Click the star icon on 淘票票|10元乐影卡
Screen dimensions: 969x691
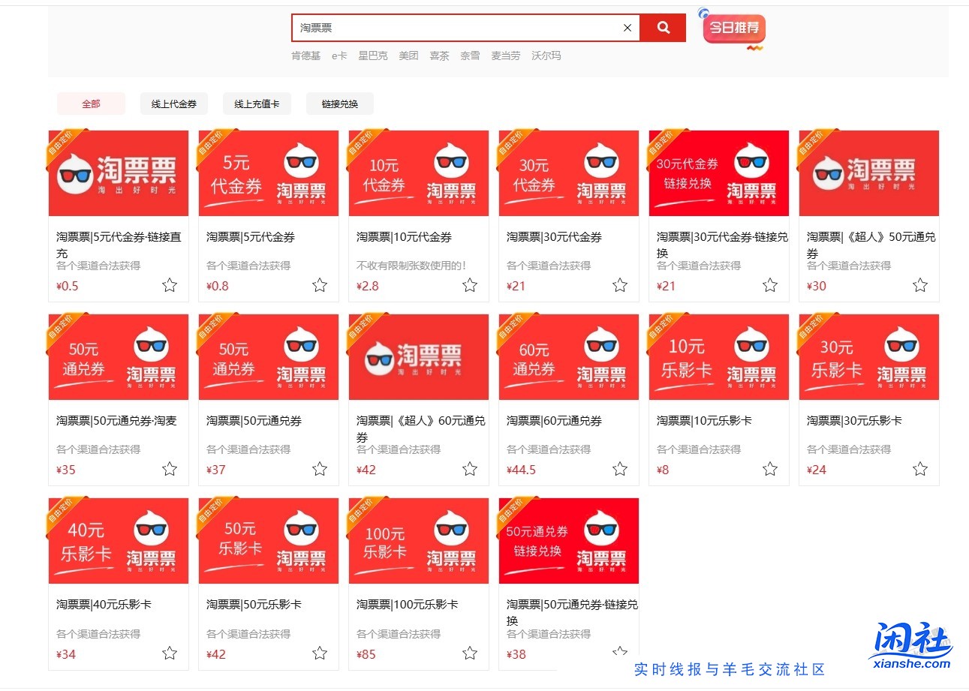click(x=769, y=469)
